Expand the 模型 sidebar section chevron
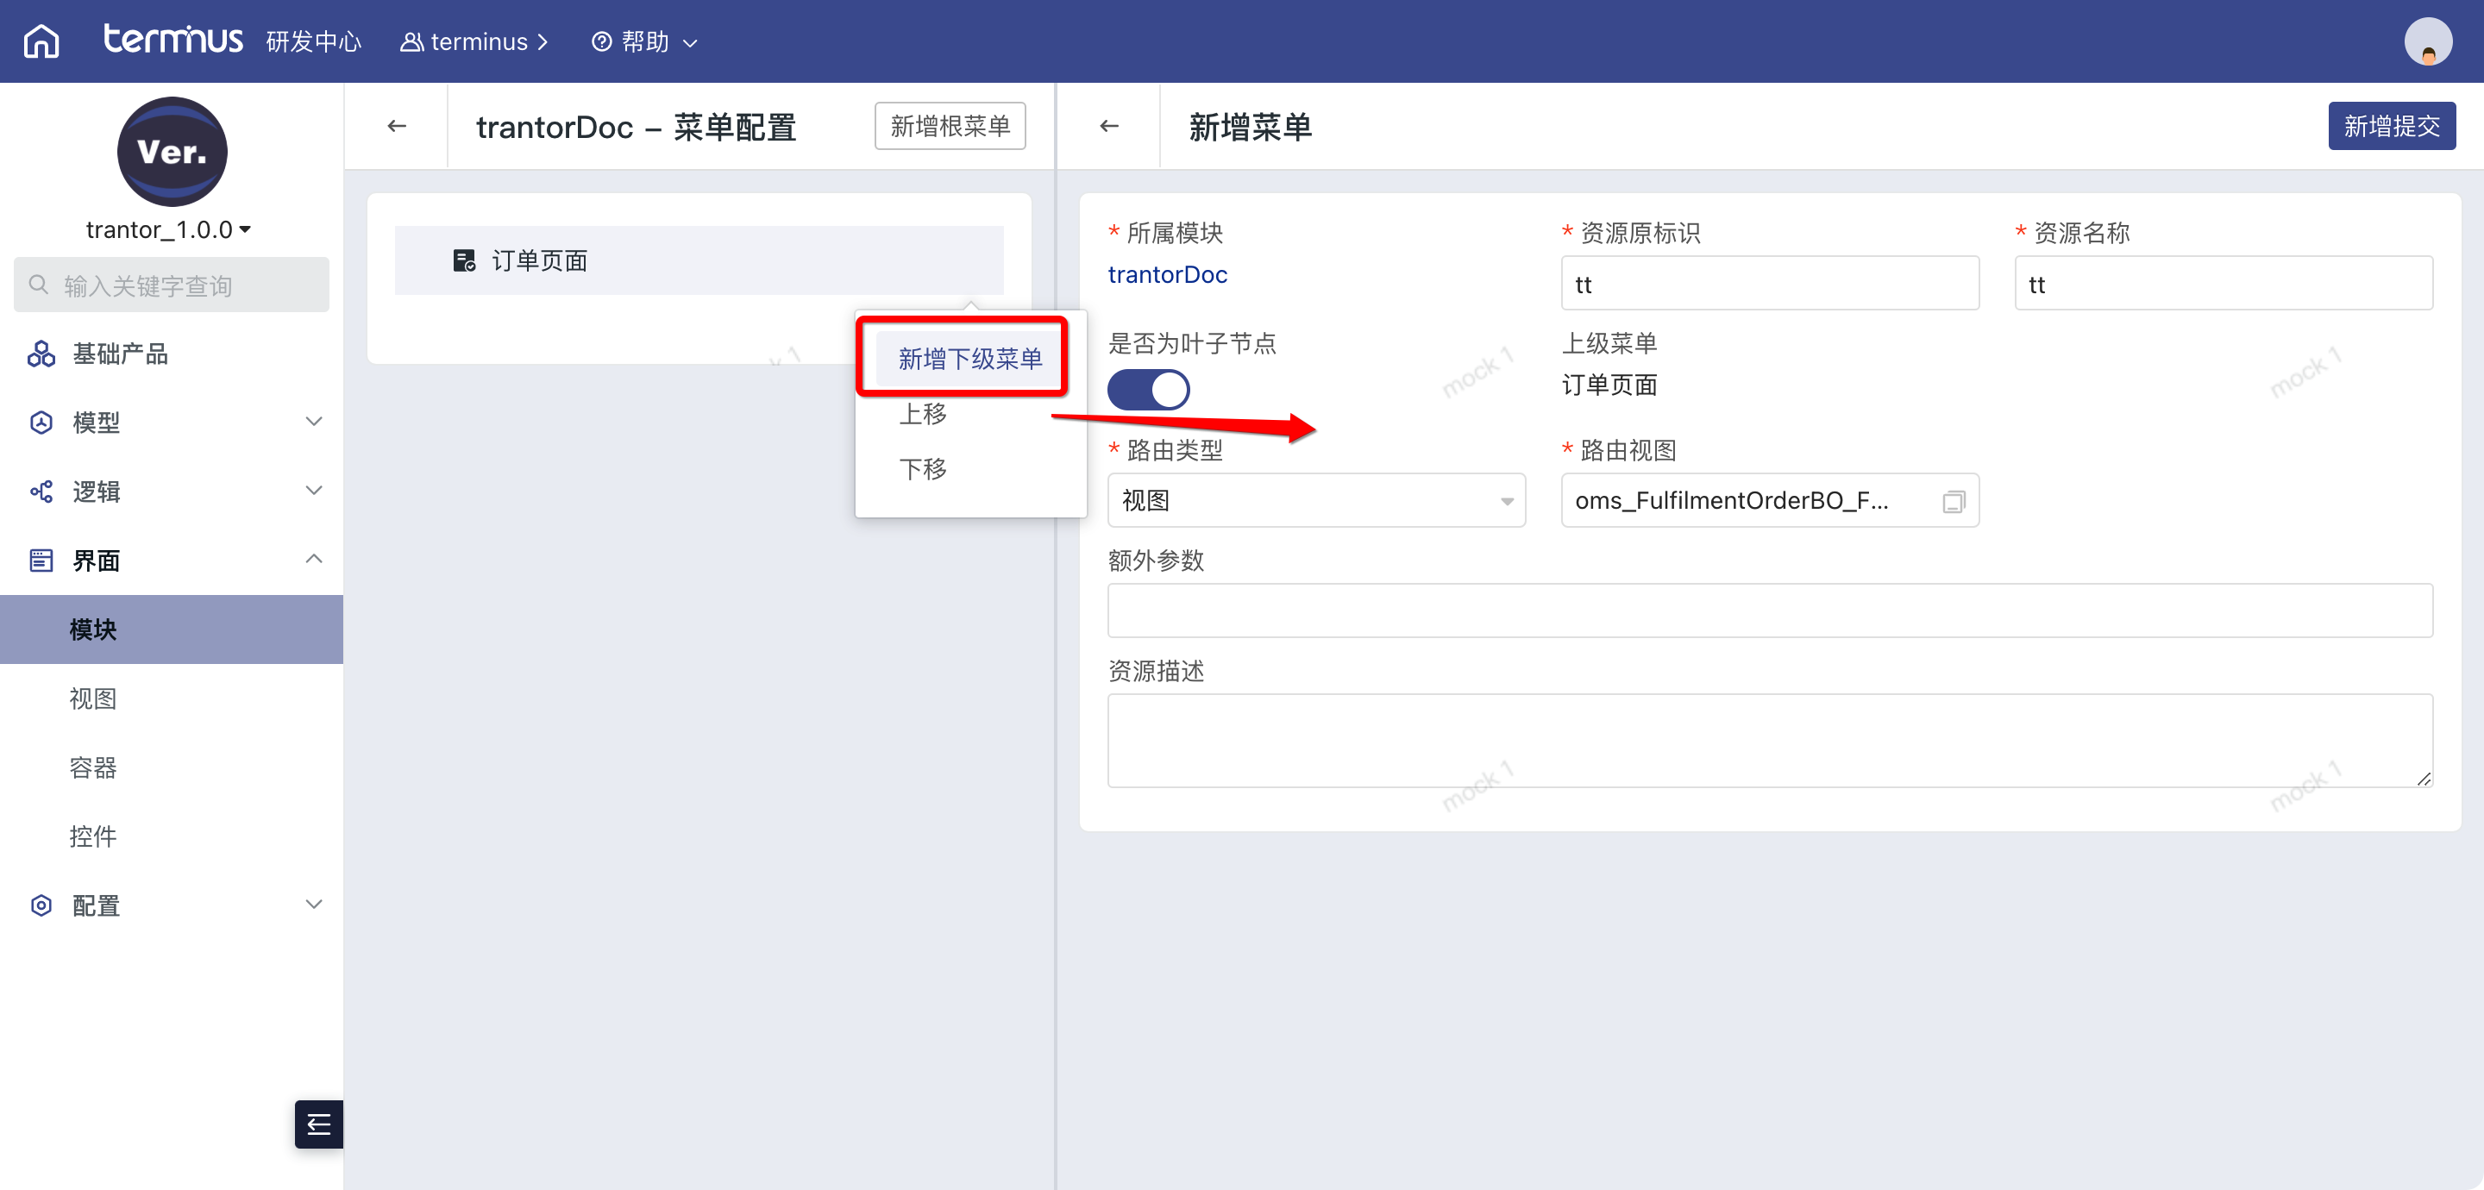 pyautogui.click(x=313, y=422)
